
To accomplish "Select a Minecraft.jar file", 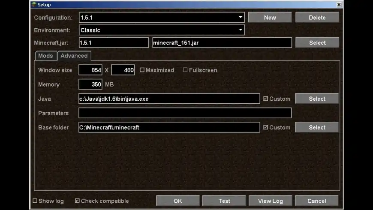I will coord(317,43).
